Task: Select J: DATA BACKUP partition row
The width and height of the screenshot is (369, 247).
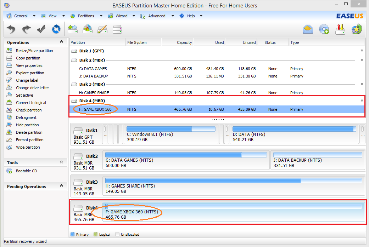Action: tap(217, 76)
